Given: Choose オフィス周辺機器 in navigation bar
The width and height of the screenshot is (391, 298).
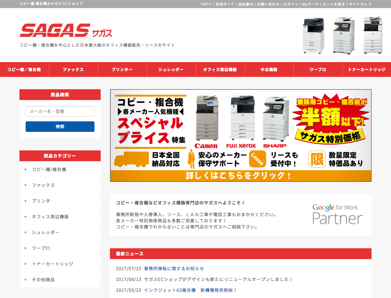Looking at the screenshot, I should 220,69.
